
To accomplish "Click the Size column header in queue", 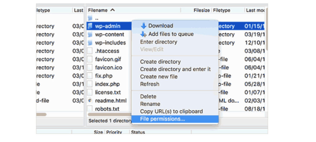I will [x=98, y=132].
